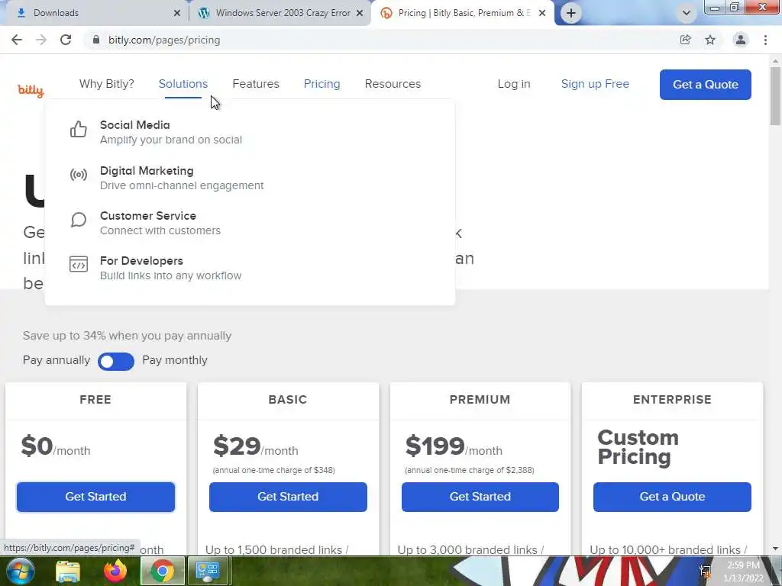Open the tab search chevron

(x=687, y=13)
